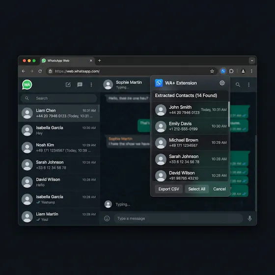The width and height of the screenshot is (275, 275).
Task: Open WA+ Extension settings gear
Action: click(x=222, y=83)
